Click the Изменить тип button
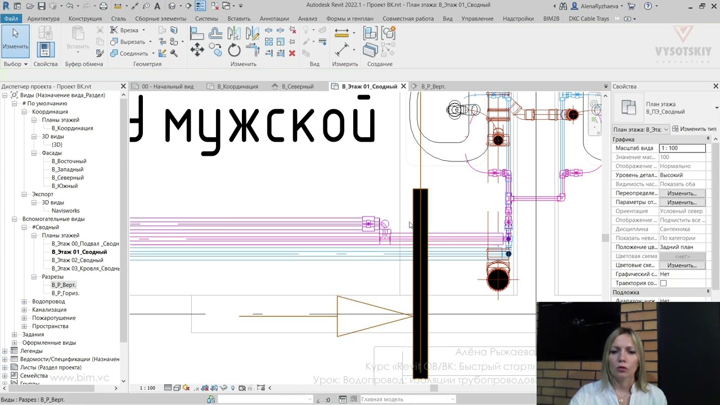 click(x=694, y=129)
